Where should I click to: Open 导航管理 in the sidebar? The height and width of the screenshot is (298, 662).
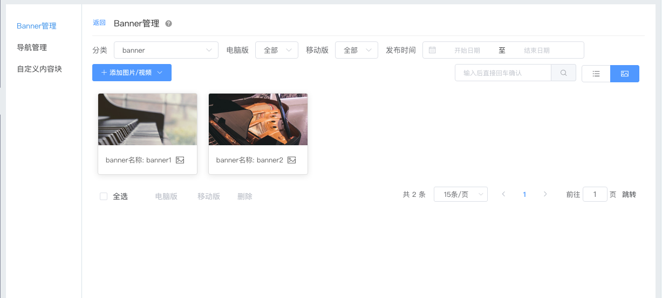click(x=32, y=47)
